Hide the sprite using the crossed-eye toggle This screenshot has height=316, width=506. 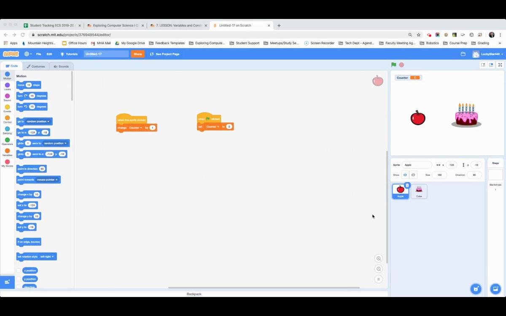[413, 175]
